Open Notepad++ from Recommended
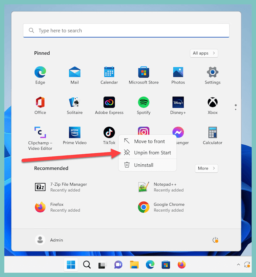This screenshot has height=277, width=256. point(161,187)
